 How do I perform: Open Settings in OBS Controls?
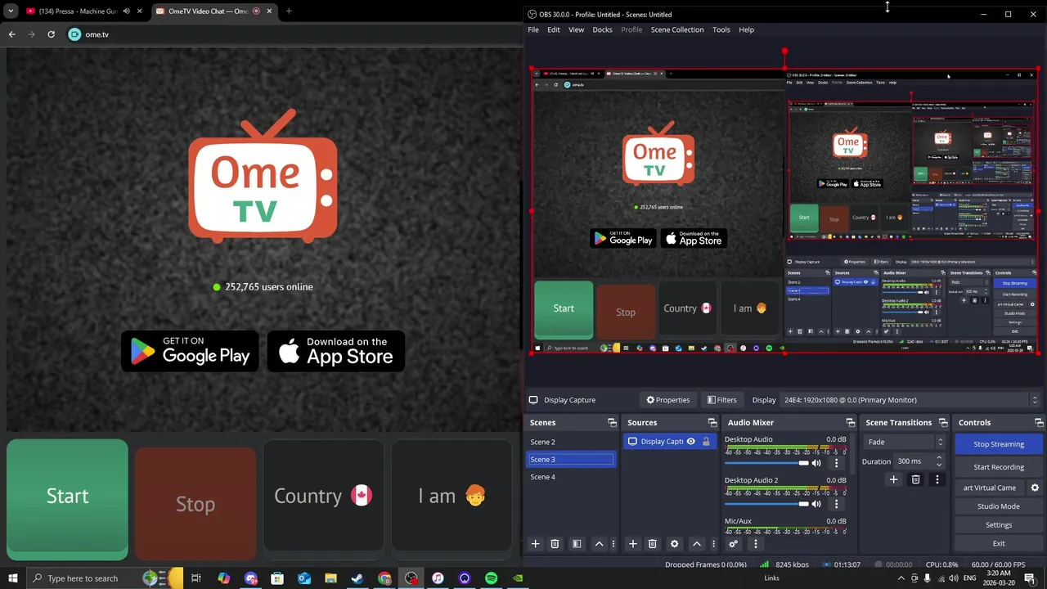(x=998, y=525)
